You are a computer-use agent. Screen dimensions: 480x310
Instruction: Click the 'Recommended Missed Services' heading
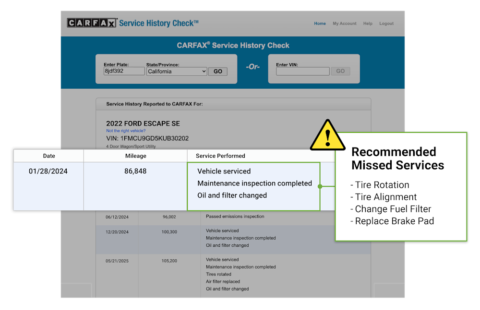coord(397,159)
